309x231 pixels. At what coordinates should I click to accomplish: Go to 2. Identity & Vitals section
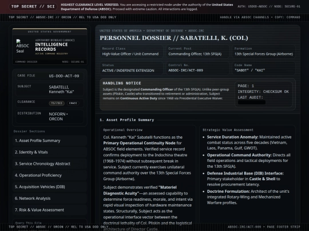pyautogui.click(x=49, y=152)
